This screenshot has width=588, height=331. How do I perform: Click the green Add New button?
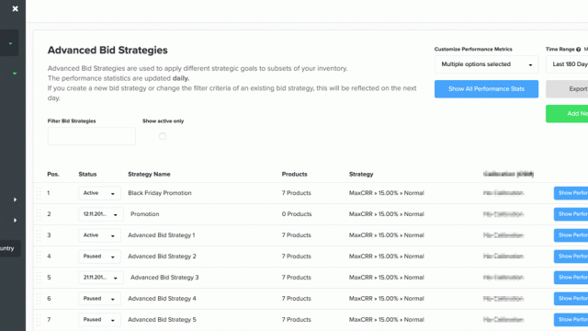coord(567,113)
